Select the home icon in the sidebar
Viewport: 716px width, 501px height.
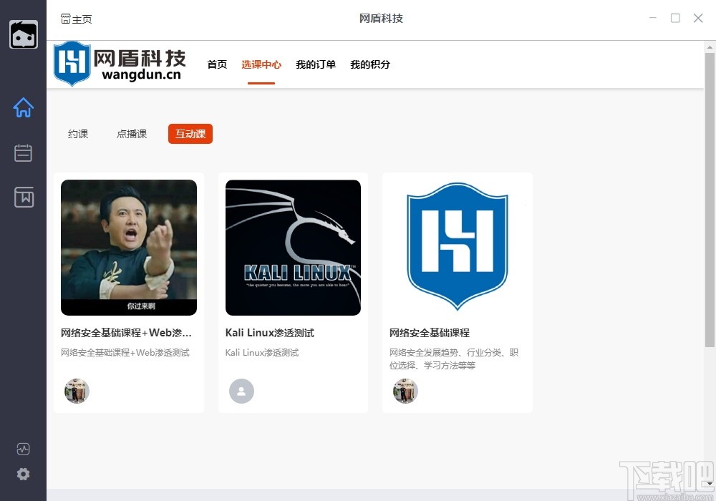pos(24,107)
